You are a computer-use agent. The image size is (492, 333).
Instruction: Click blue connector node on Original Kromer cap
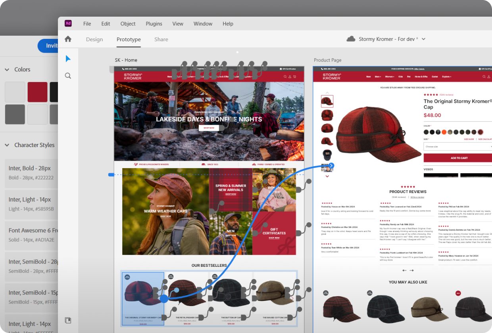[x=163, y=299]
